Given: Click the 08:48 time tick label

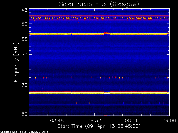Looking at the screenshot, I should (x=57, y=121).
